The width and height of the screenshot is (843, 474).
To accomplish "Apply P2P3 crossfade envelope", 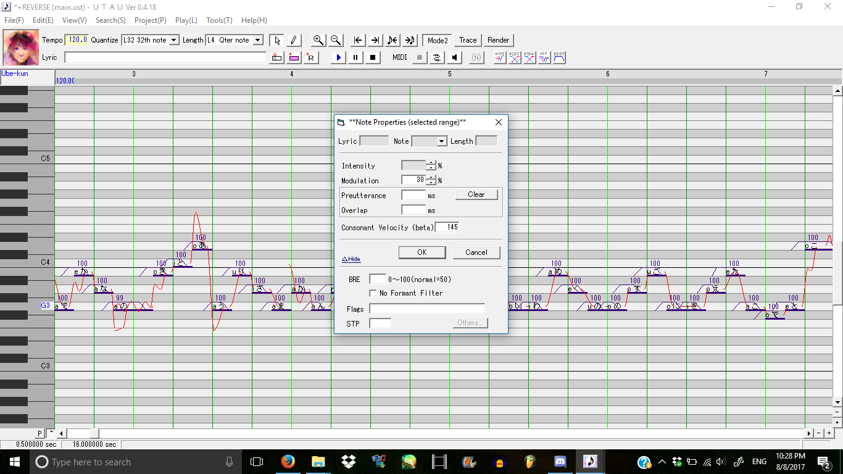I will (515, 57).
